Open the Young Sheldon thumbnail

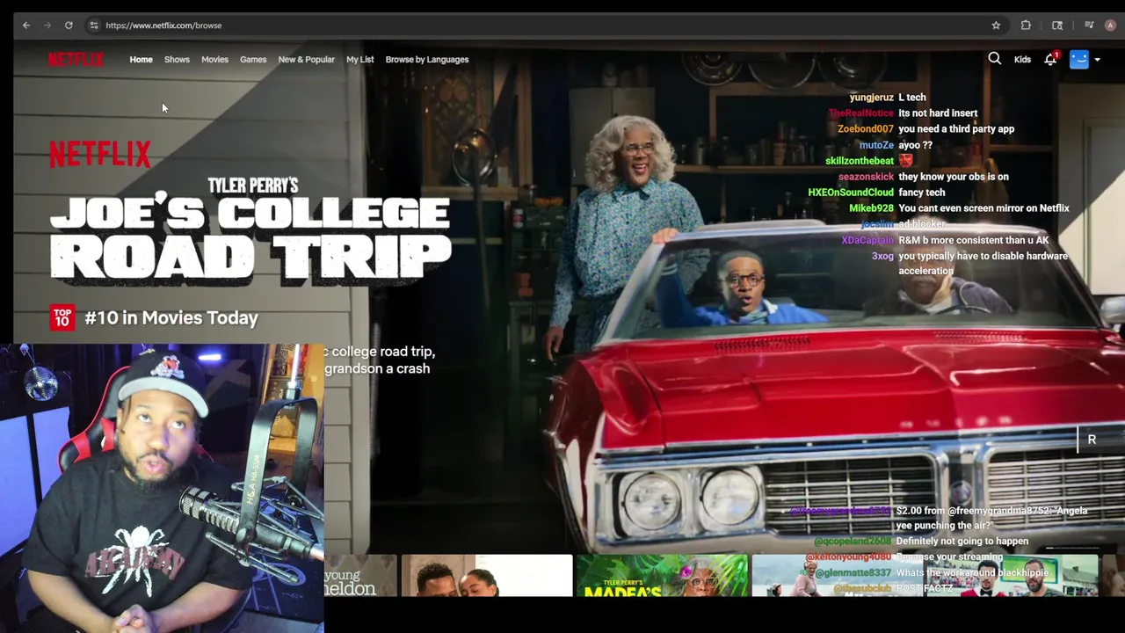point(361,575)
